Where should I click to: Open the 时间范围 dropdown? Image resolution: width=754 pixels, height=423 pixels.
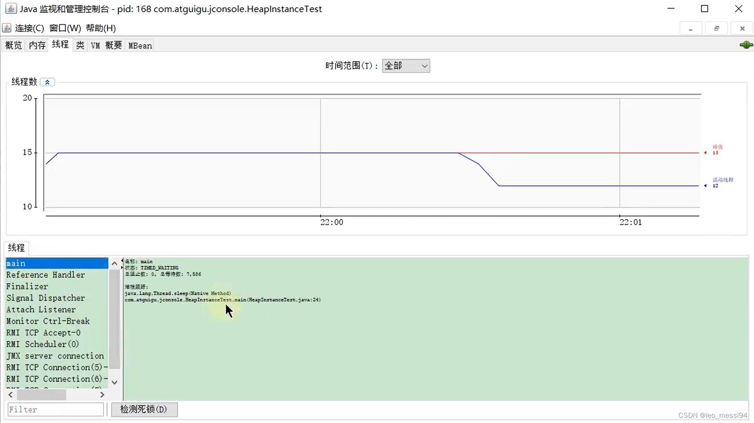tap(406, 66)
